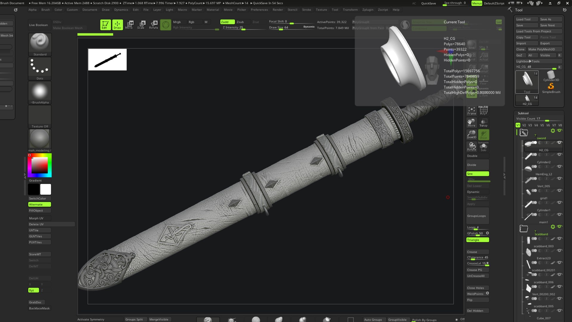Toggle Scabbard folder visibility eye
This screenshot has height=322, width=572.
[x=559, y=227]
